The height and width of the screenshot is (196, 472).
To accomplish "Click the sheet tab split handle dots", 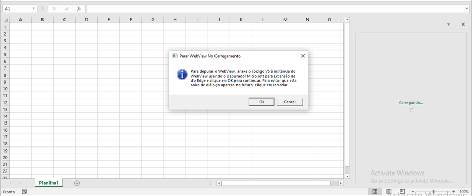I will 211,183.
